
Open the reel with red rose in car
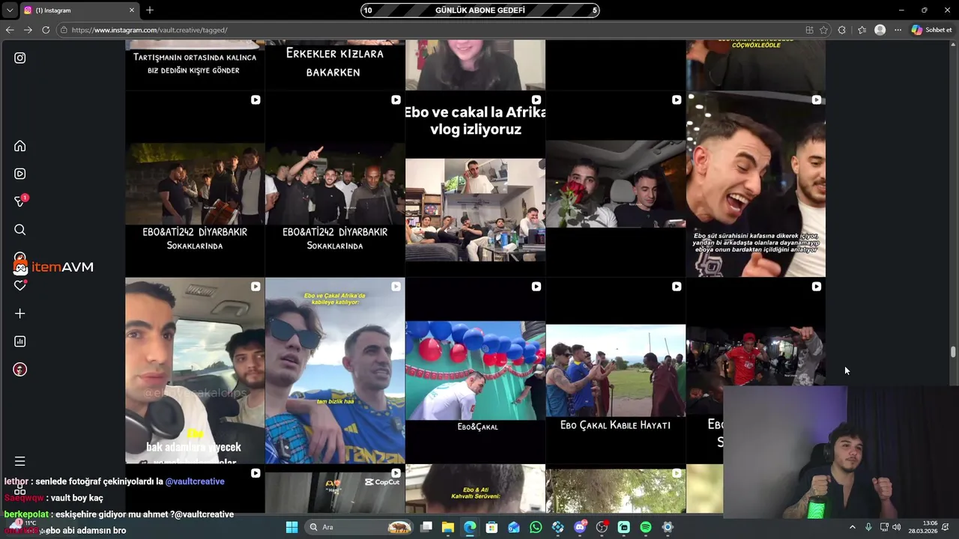click(x=615, y=184)
